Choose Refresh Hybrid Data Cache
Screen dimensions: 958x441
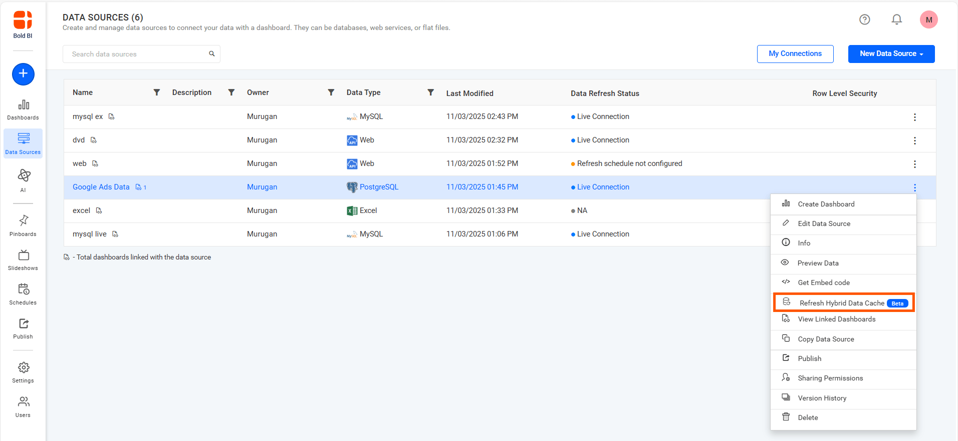coord(844,303)
